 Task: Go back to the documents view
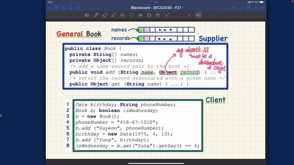49,8
